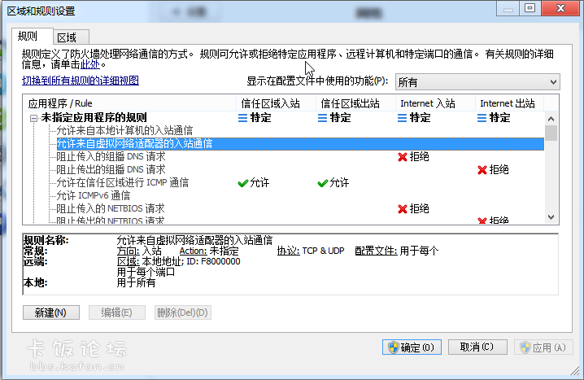Maximize the 区域和规则设置 window
This screenshot has width=584, height=380.
[x=530, y=8]
